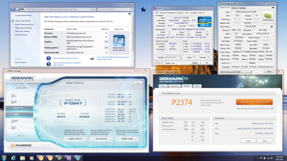Open 'What do these numbers mean?' link
This screenshot has height=161, width=287.
65,58
